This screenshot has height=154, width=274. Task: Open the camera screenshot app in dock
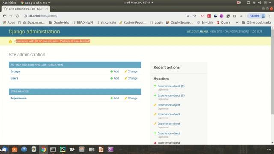coord(91,149)
